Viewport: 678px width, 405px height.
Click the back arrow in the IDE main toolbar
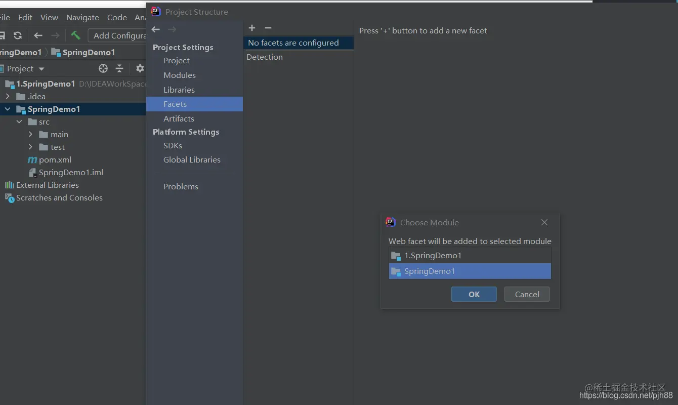(x=38, y=35)
